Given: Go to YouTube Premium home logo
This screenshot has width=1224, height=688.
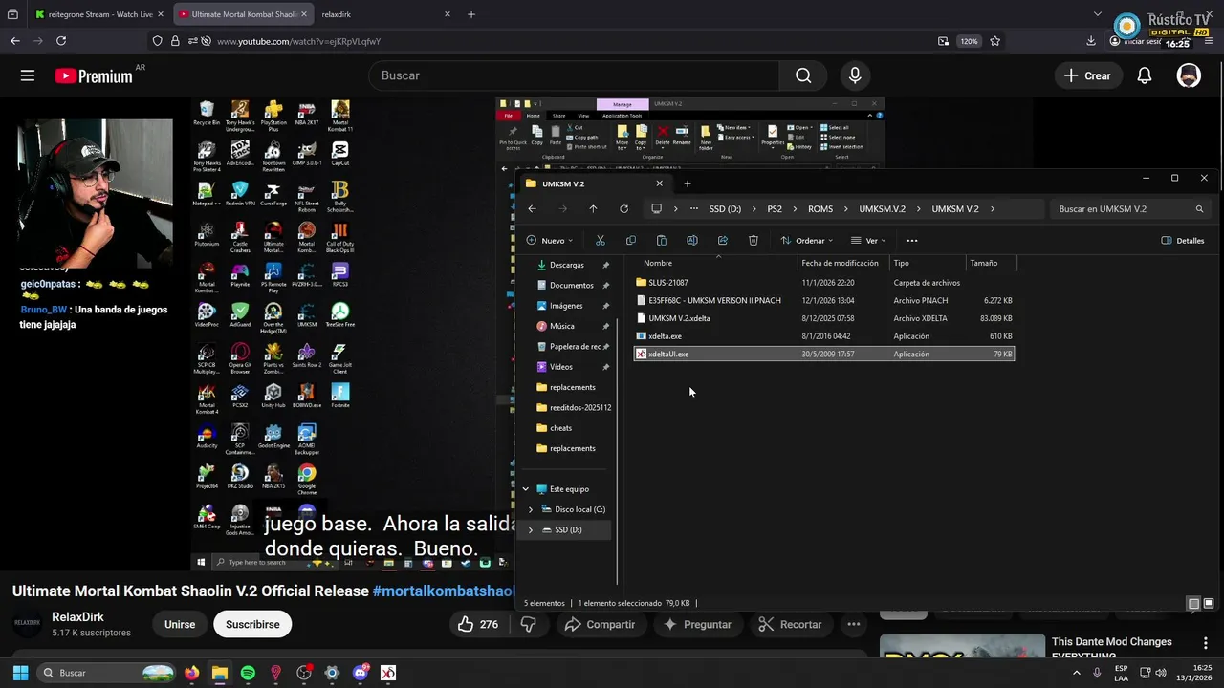Looking at the screenshot, I should 94,75.
